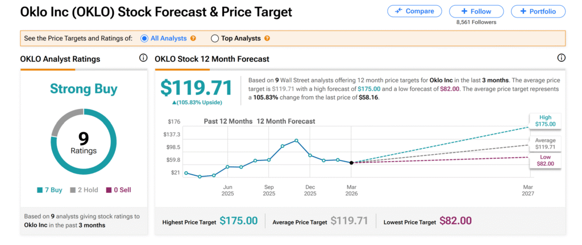Image resolution: width=582 pixels, height=245 pixels.
Task: Open info icon in OKLO Analyst Ratings header
Action: 143,58
